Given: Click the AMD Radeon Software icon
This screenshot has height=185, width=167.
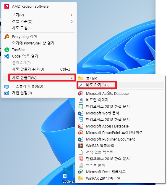Looking at the screenshot, I should [x=7, y=6].
